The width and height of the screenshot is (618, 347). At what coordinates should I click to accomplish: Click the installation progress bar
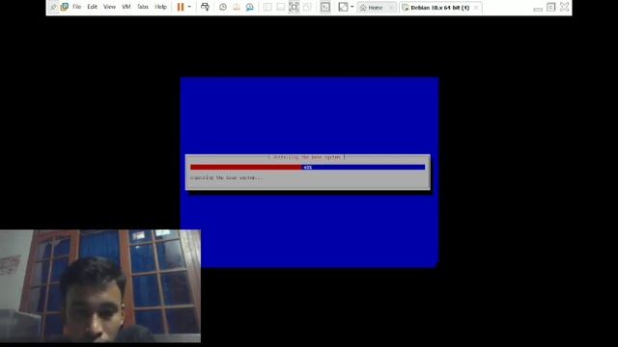tap(307, 167)
